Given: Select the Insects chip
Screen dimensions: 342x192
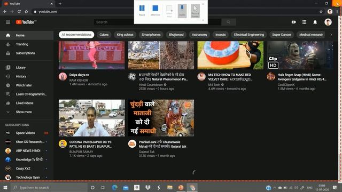Looking at the screenshot, I should click(221, 35).
